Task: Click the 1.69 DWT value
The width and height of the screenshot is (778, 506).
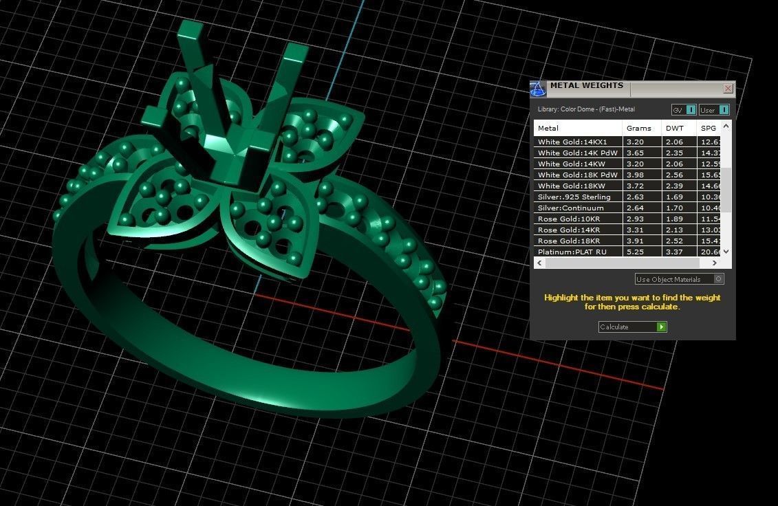Action: pos(674,197)
